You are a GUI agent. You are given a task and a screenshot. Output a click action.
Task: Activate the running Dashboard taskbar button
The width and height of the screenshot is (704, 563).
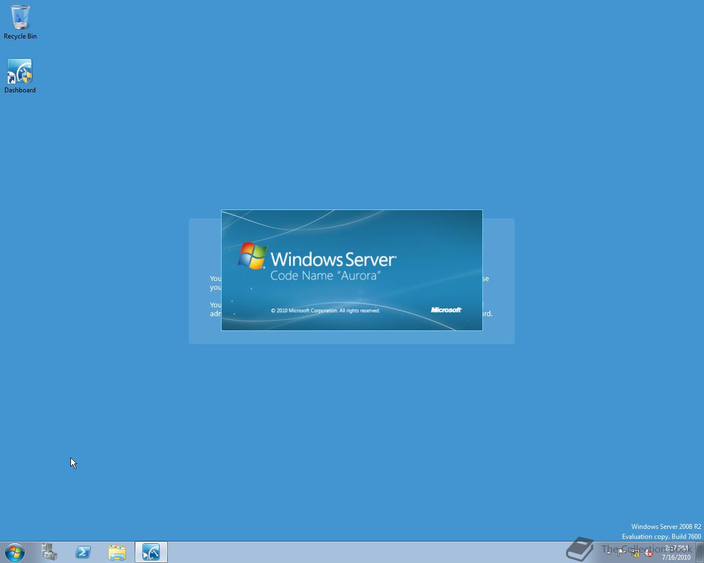[151, 552]
